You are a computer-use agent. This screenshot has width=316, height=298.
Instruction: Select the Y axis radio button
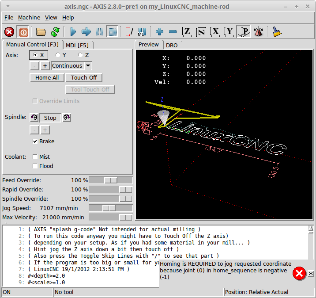click(58, 55)
